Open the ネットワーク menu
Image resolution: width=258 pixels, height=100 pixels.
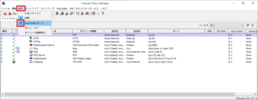pos(48,9)
